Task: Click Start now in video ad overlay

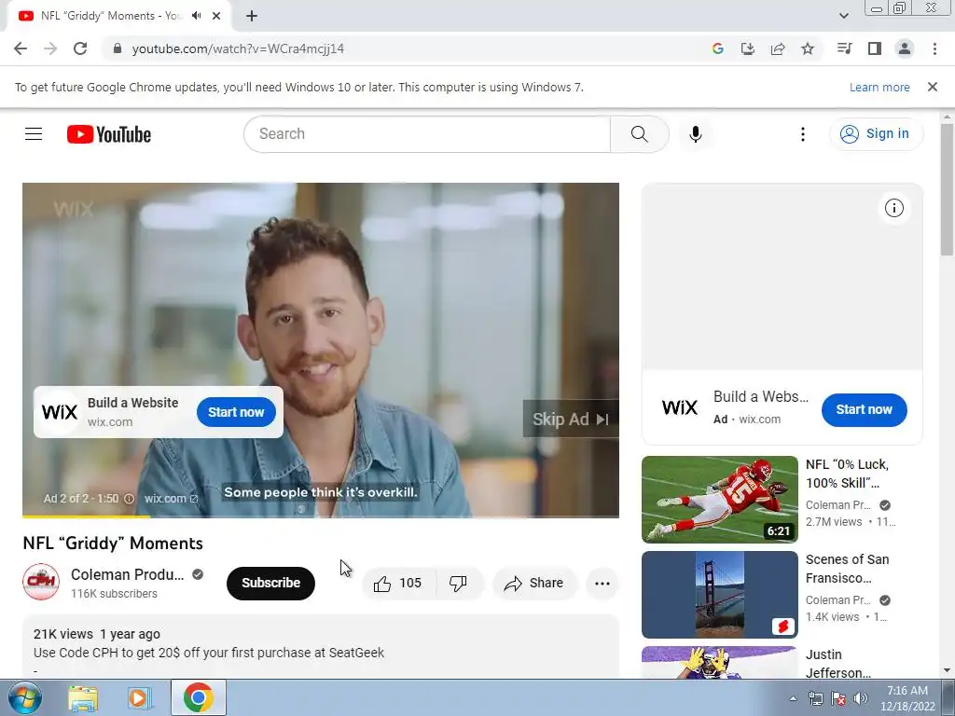Action: (236, 412)
